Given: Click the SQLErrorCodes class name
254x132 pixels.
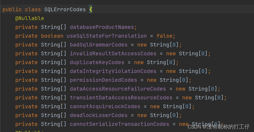Looking at the screenshot, I should pyautogui.click(x=65, y=10).
